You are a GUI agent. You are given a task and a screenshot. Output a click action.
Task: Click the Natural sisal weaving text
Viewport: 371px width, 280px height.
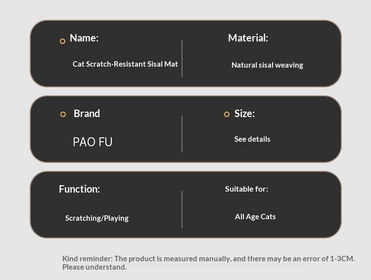point(267,65)
